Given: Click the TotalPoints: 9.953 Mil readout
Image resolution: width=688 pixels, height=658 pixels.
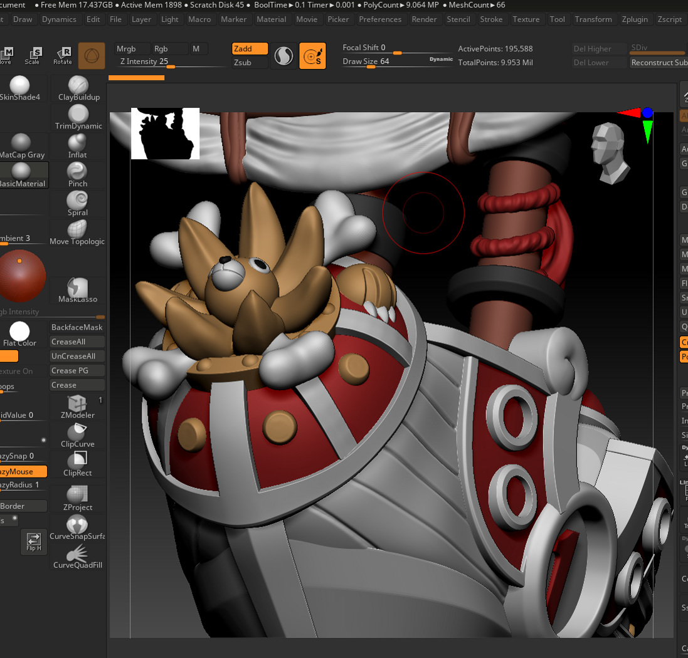Looking at the screenshot, I should (495, 63).
